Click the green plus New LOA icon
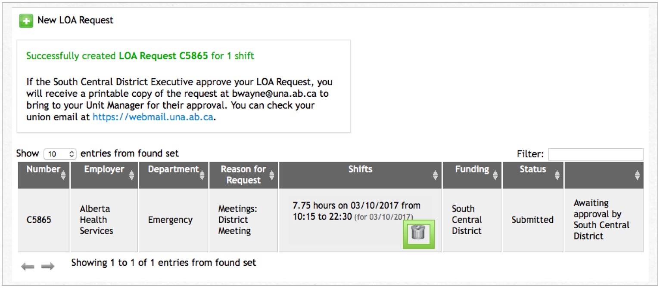This screenshot has width=660, height=288. pos(26,21)
